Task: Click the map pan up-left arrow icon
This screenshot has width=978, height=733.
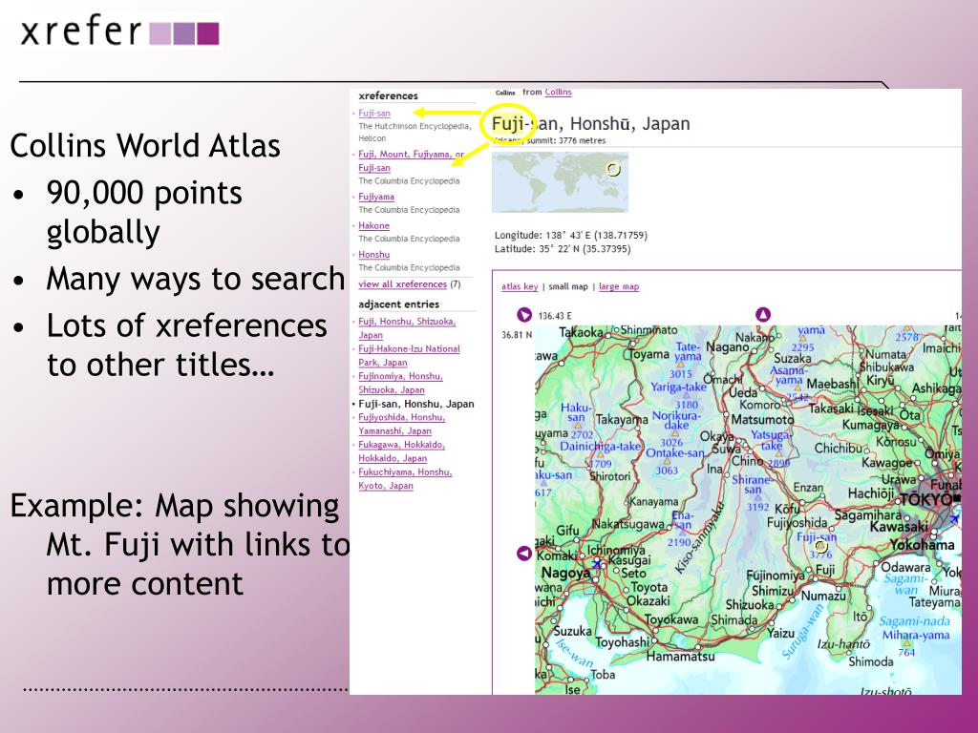Action: coord(524,315)
